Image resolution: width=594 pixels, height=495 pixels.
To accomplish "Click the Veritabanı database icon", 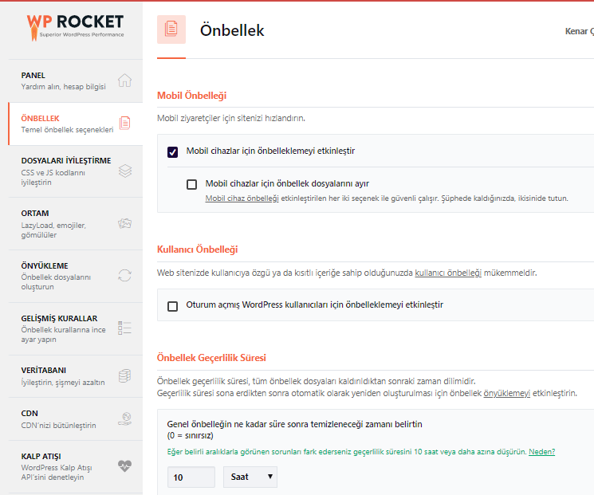I will pyautogui.click(x=124, y=375).
